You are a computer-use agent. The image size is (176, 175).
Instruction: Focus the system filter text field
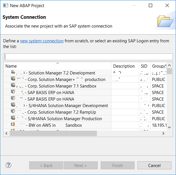[88, 57]
